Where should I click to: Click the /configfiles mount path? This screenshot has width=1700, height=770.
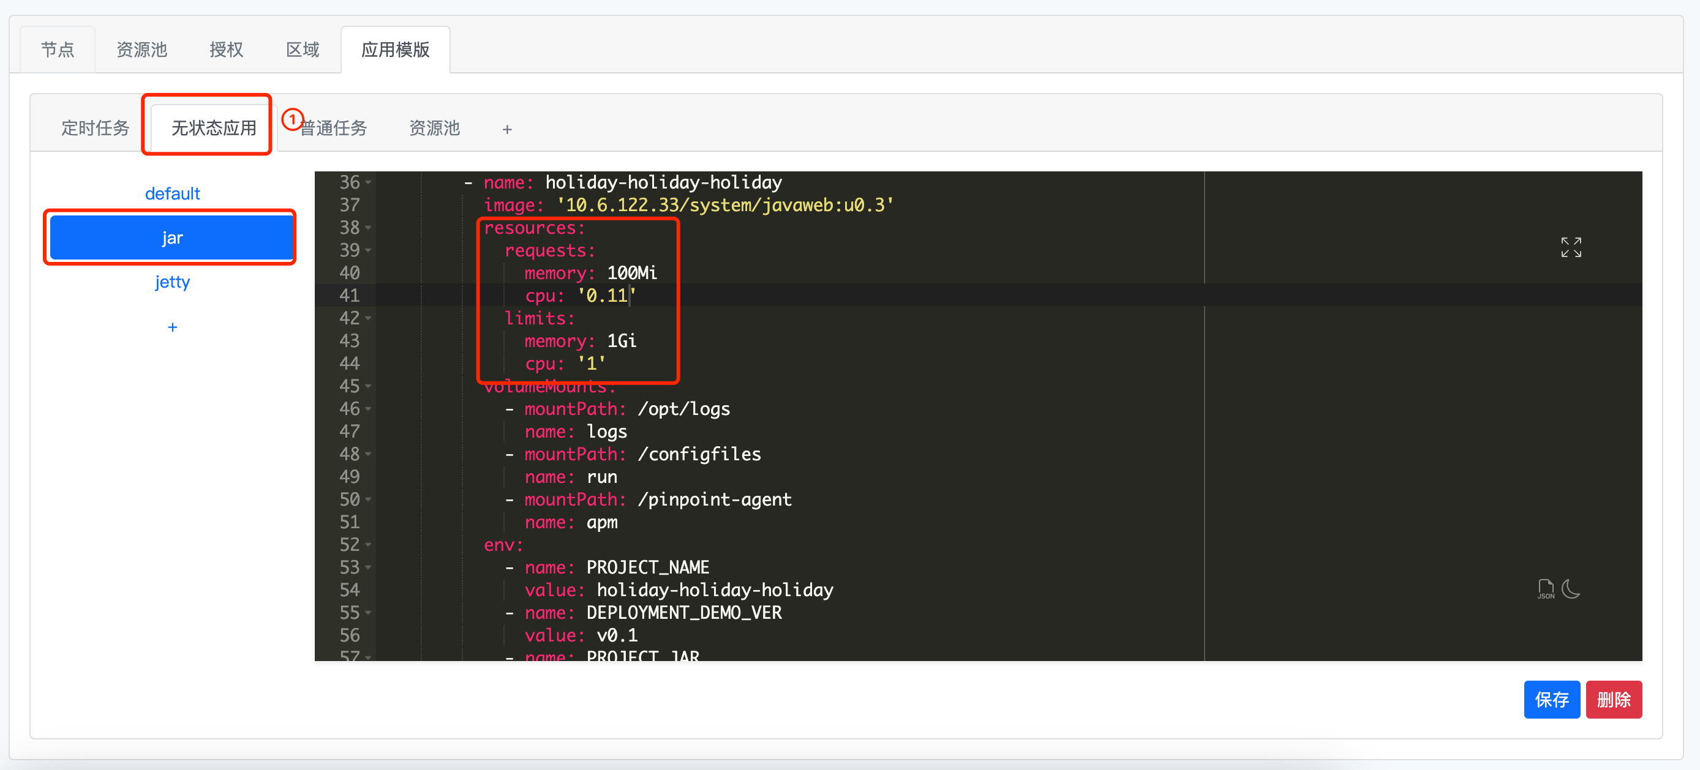[699, 455]
